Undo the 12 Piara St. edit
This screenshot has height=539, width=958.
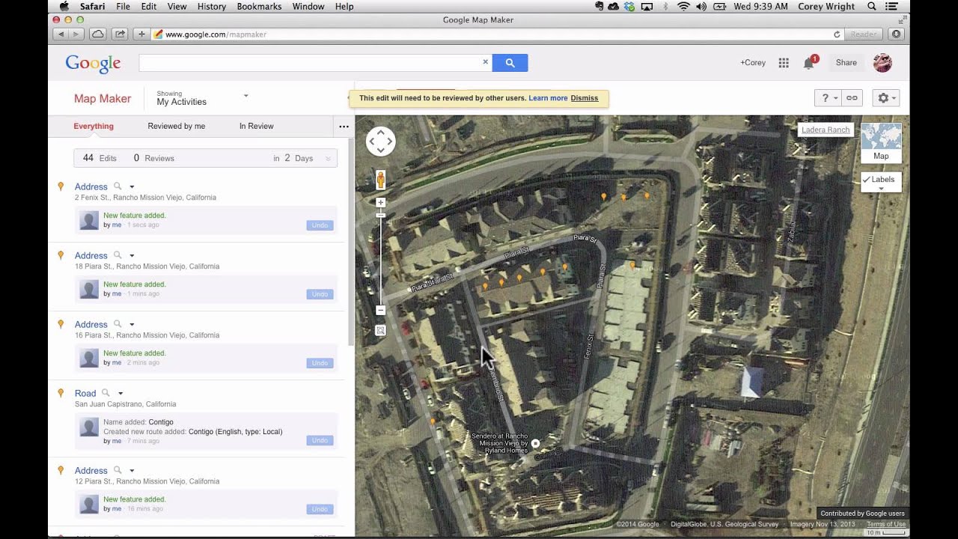tap(320, 509)
